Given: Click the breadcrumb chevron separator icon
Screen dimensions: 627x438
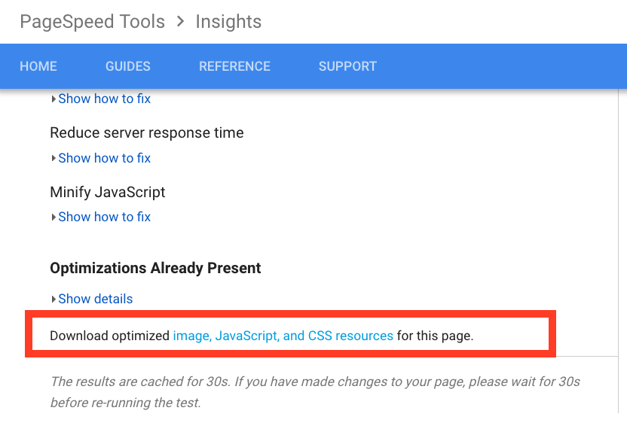Looking at the screenshot, I should tap(180, 22).
